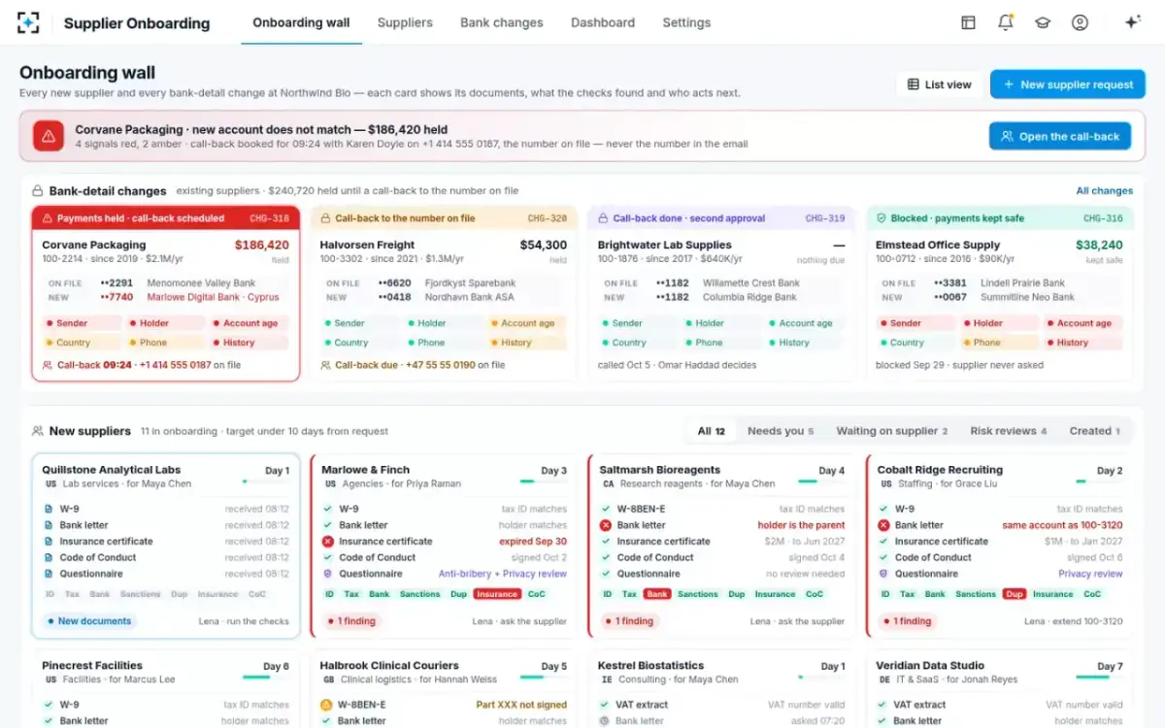Click the red Dup check chip on Cobalt Ridge
This screenshot has width=1165, height=728.
click(1015, 594)
